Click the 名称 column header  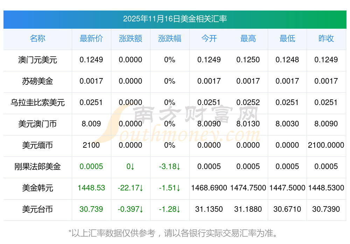tap(37, 39)
